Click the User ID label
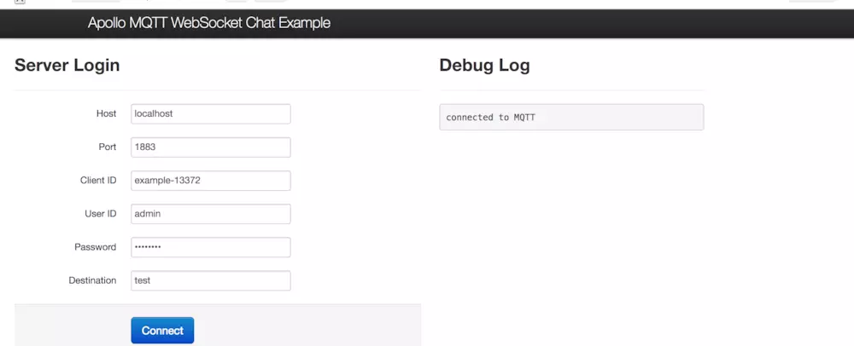This screenshot has height=346, width=854. pyautogui.click(x=100, y=214)
